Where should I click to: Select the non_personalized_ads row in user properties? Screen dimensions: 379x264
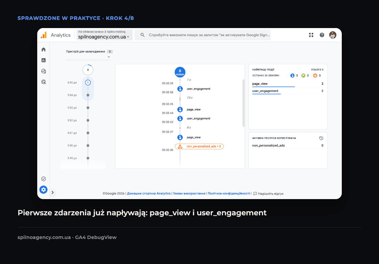click(288, 145)
